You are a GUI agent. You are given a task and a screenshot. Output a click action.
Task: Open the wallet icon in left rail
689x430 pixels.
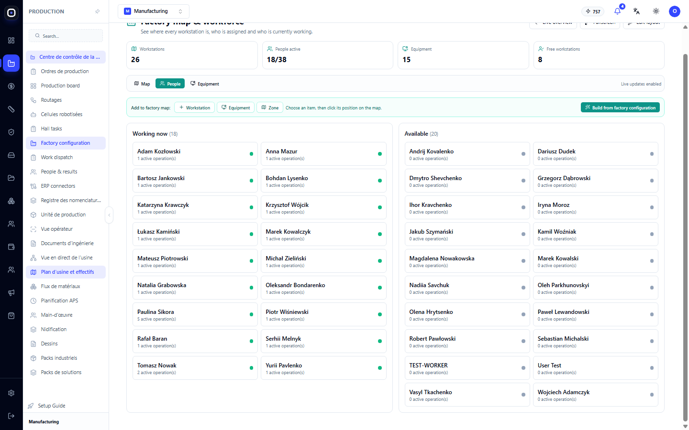(x=11, y=247)
